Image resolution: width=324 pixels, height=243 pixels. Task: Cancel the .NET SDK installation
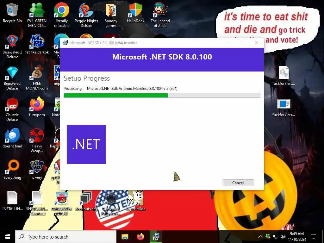click(x=238, y=183)
